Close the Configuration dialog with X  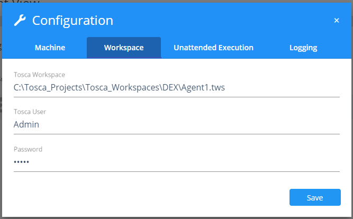point(337,21)
